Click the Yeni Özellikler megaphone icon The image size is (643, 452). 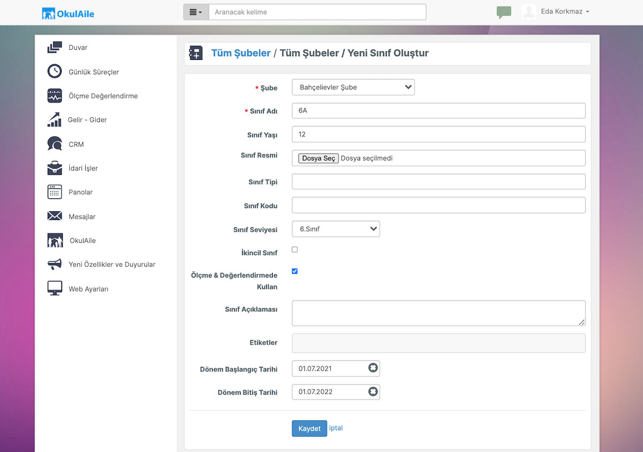tap(55, 264)
